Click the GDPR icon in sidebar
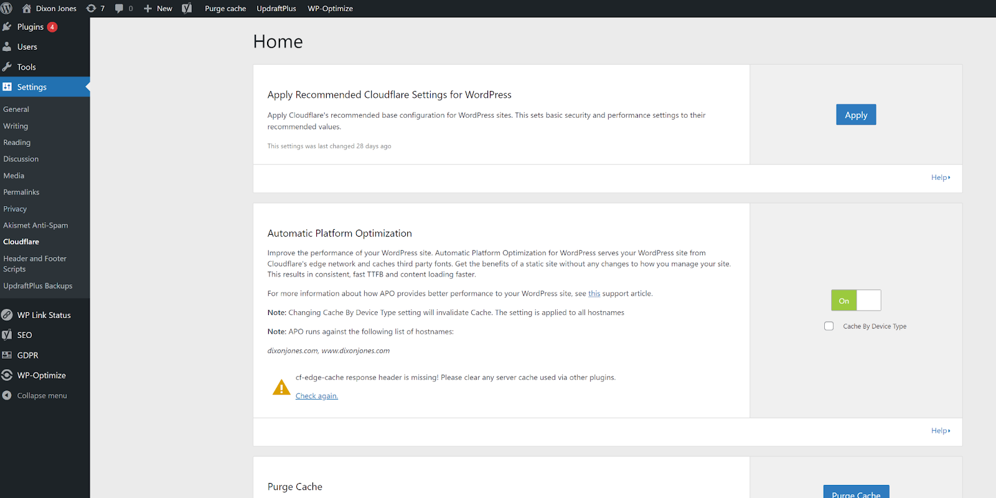 pos(7,355)
